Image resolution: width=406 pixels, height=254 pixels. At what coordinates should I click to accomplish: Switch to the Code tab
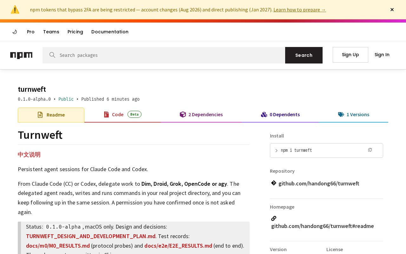[x=122, y=115]
